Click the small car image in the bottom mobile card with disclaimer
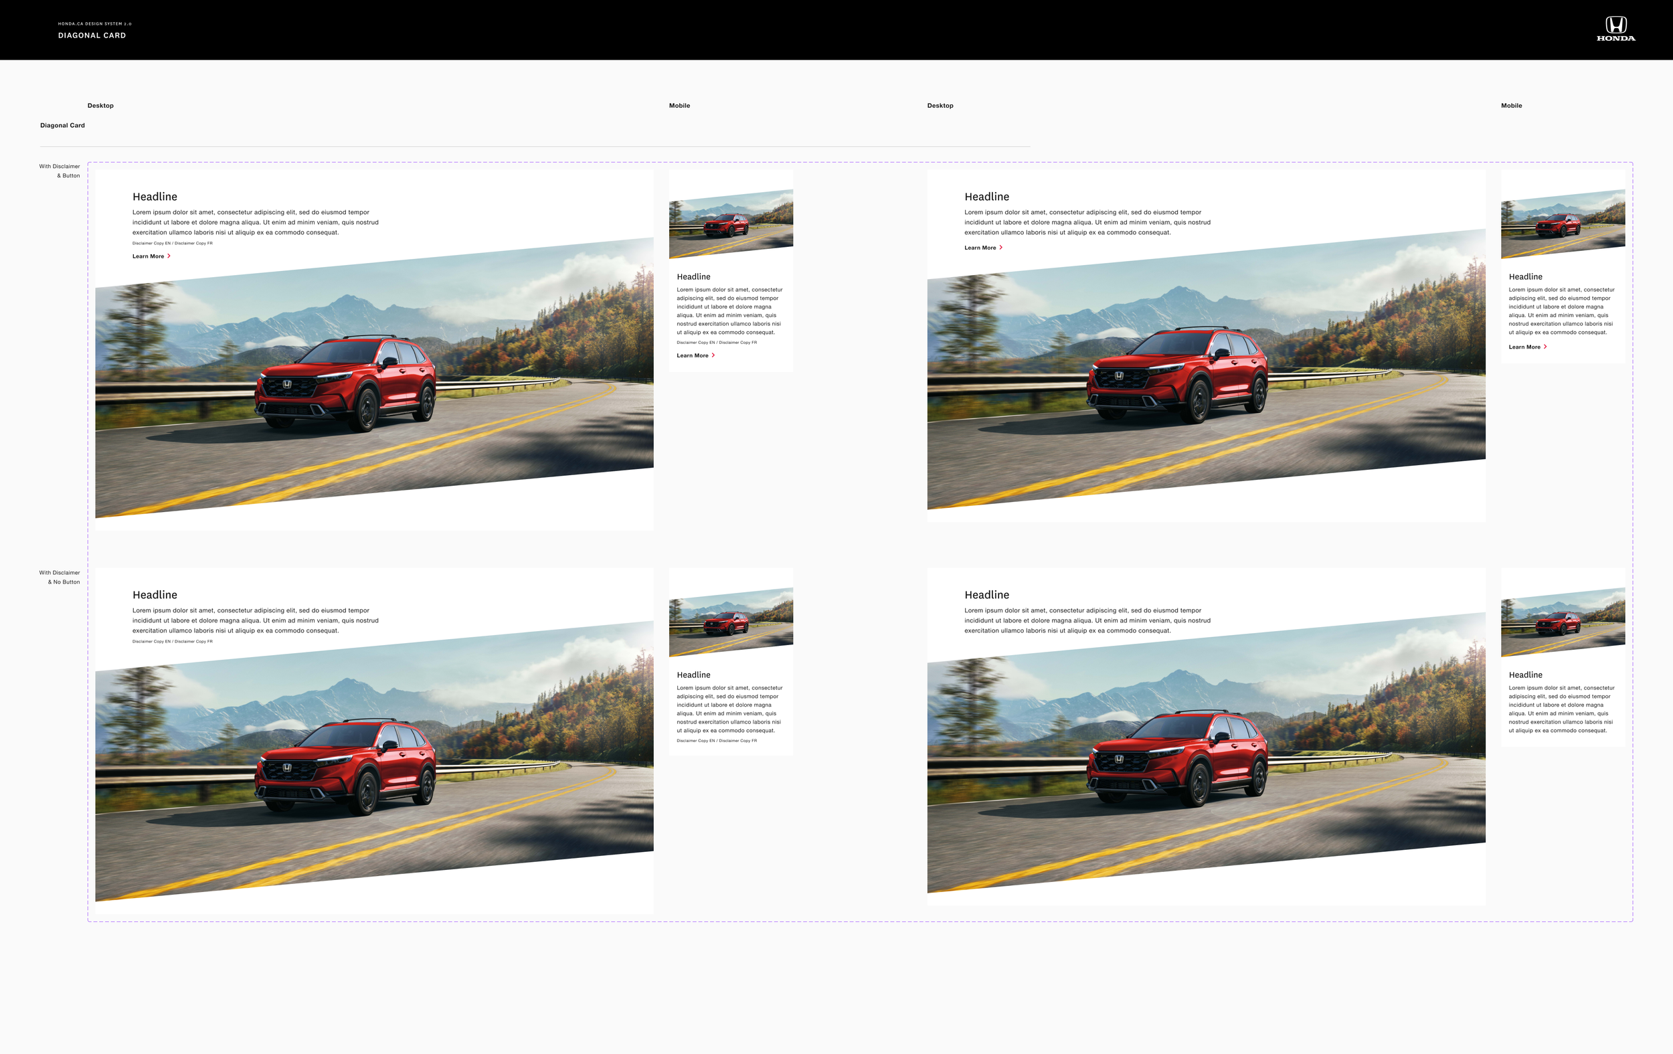The width and height of the screenshot is (1673, 1054). [731, 622]
